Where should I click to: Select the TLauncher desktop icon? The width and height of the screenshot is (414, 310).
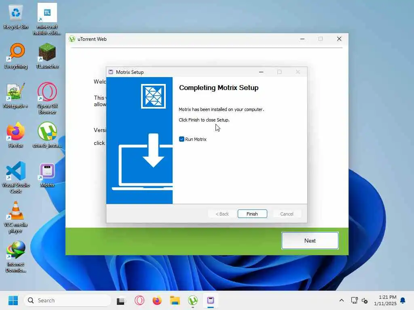click(x=47, y=56)
